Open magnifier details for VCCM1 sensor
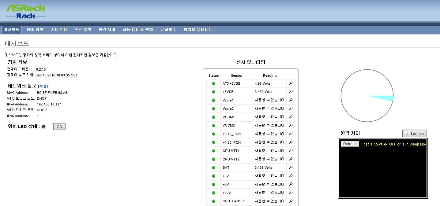Image resolution: width=440 pixels, height=206 pixels. tap(291, 117)
